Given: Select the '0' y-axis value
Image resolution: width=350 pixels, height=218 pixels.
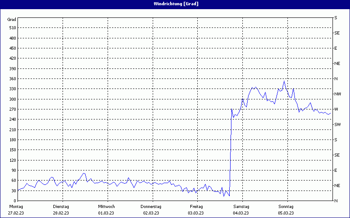Looking at the screenshot, I should 15,201.
